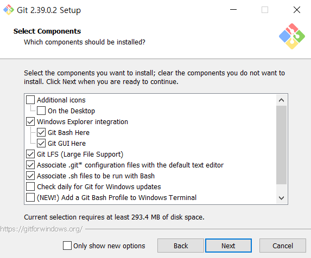Click the Additional icons label text
Screen dimensions: 311x258
pos(61,100)
